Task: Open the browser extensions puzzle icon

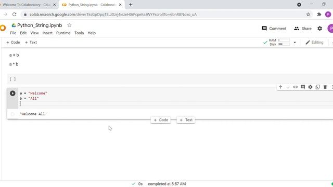Action: pyautogui.click(x=319, y=15)
